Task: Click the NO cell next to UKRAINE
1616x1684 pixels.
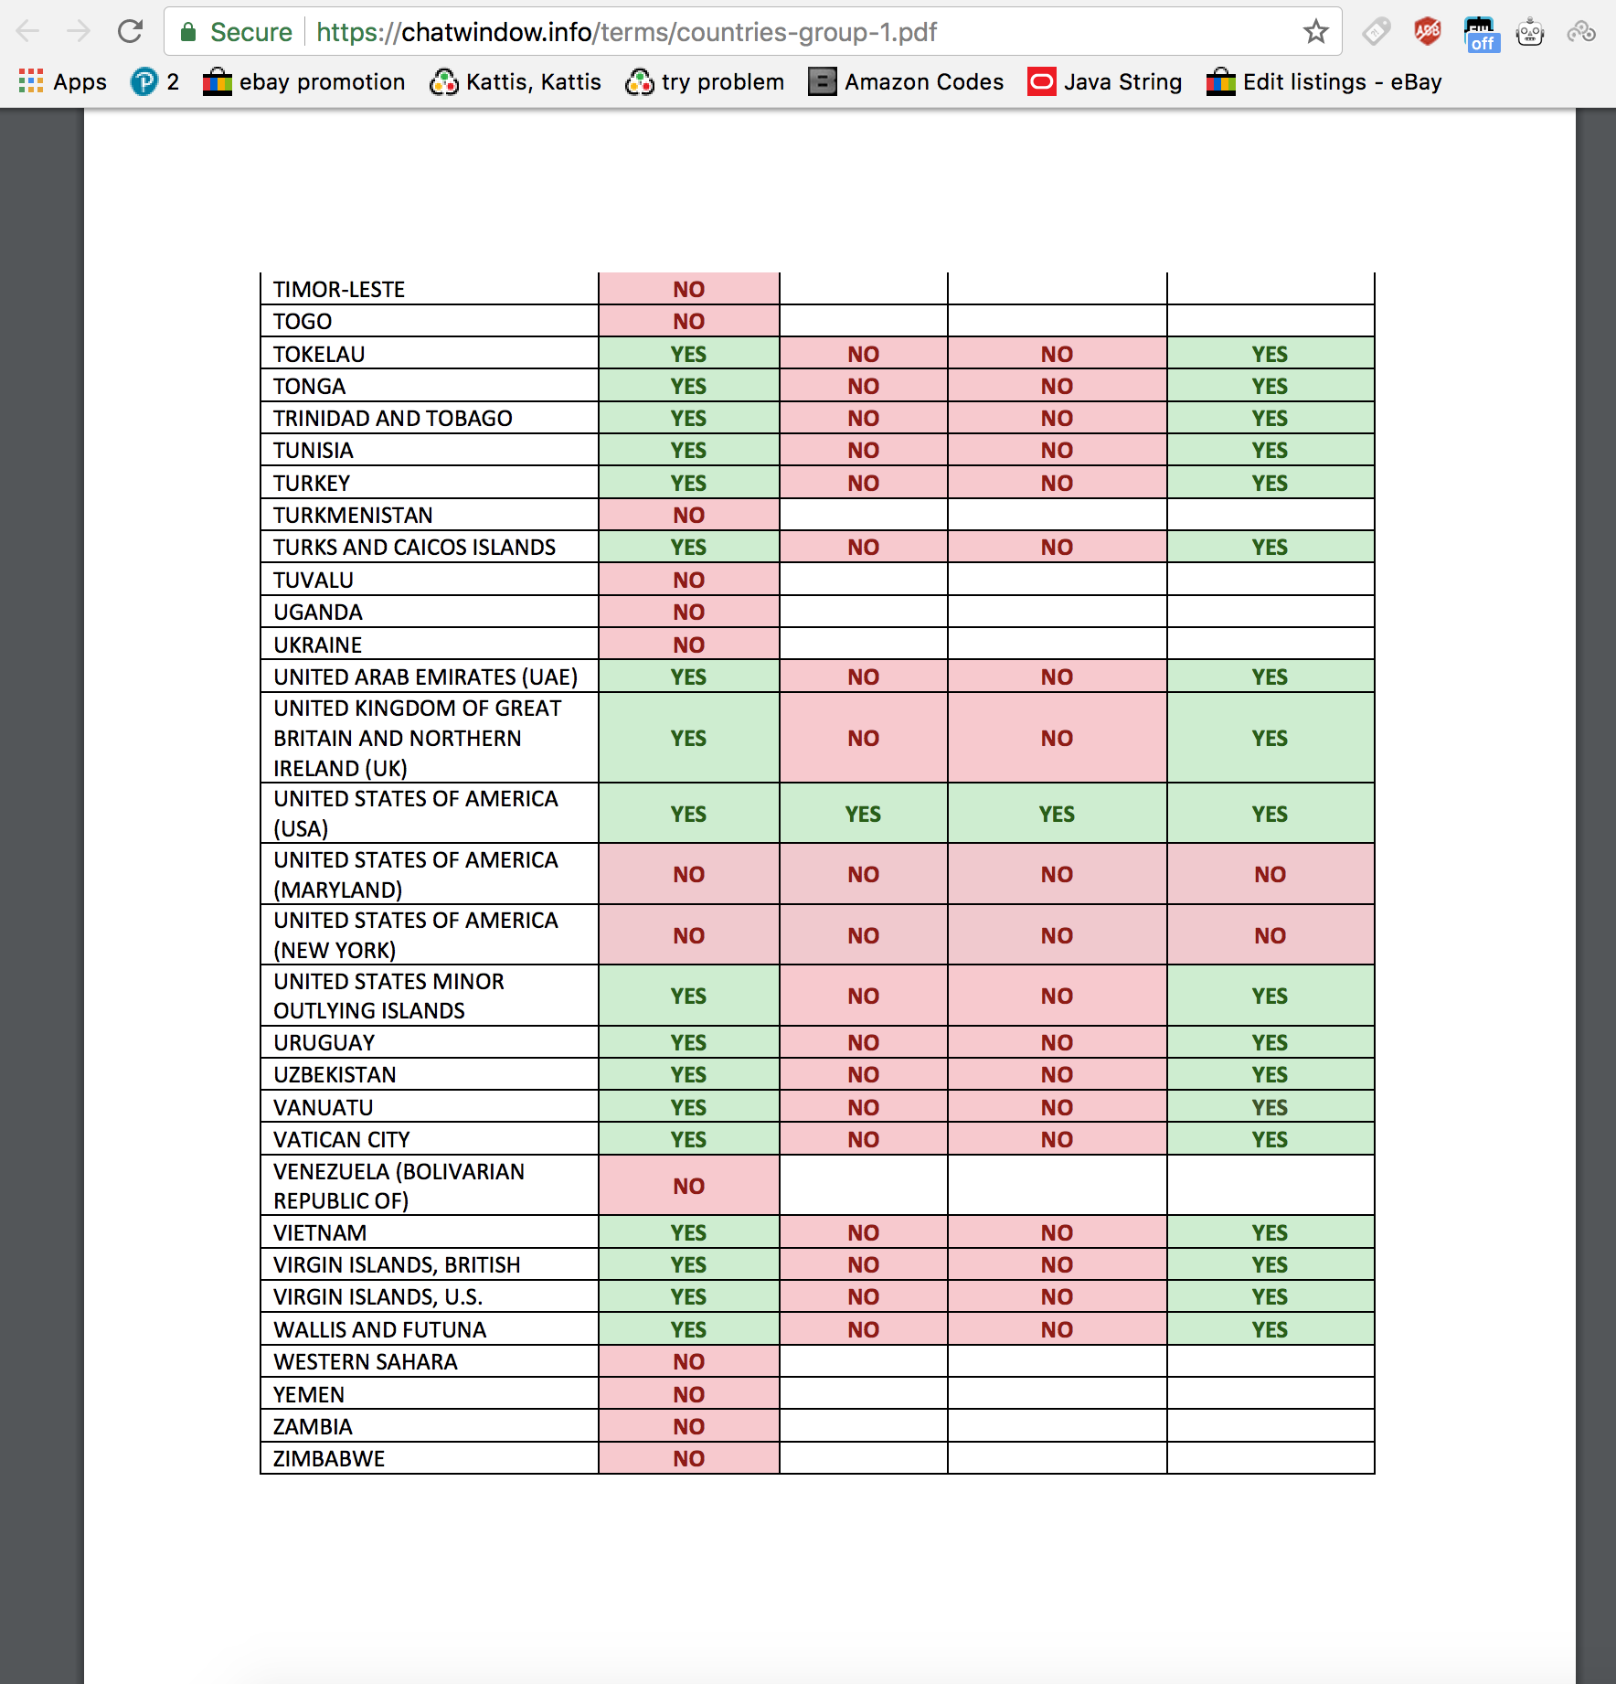Action: pyautogui.click(x=689, y=645)
